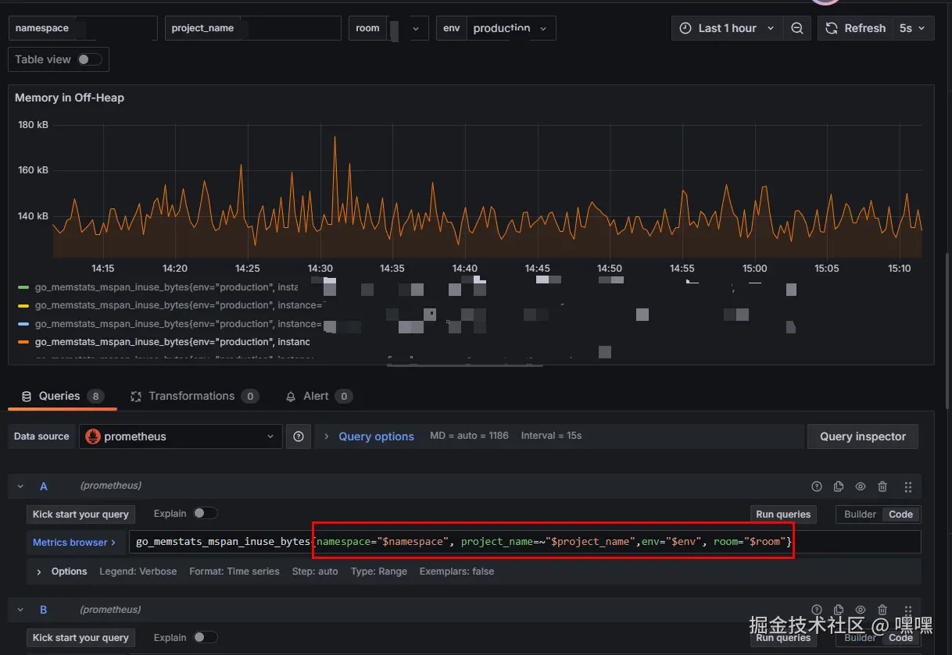Click the Memory in Off-Heap panel title
This screenshot has height=655, width=952.
pos(70,98)
